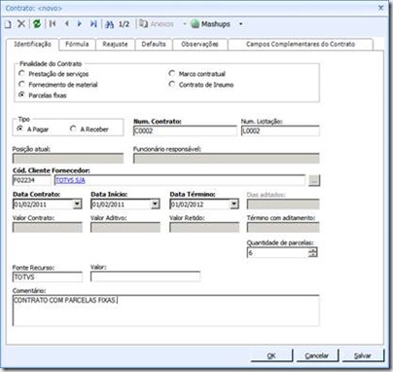The width and height of the screenshot is (393, 372).
Task: Click the Salvar button
Action: (363, 355)
